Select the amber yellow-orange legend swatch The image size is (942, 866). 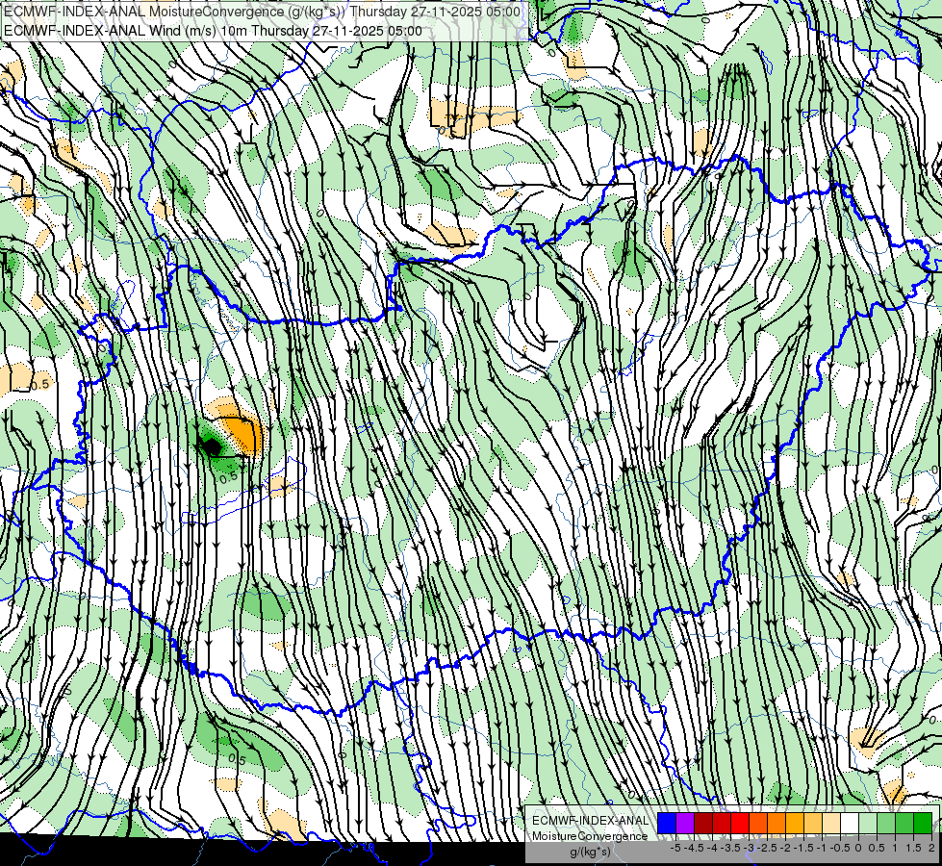tap(796, 823)
